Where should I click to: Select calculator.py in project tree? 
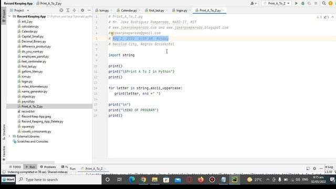[30, 26]
